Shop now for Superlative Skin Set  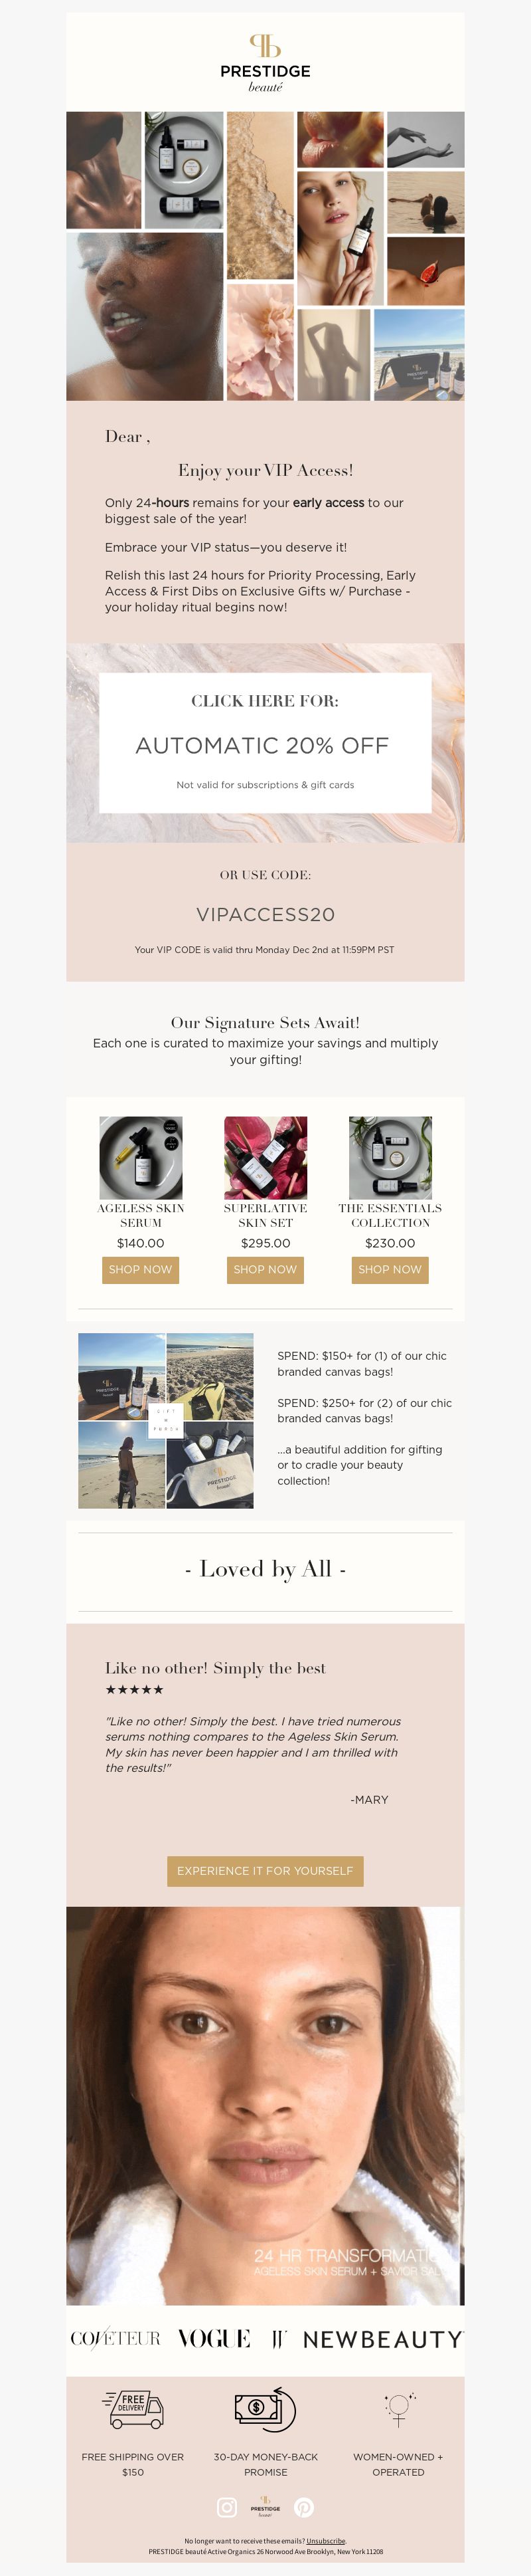click(x=265, y=1269)
